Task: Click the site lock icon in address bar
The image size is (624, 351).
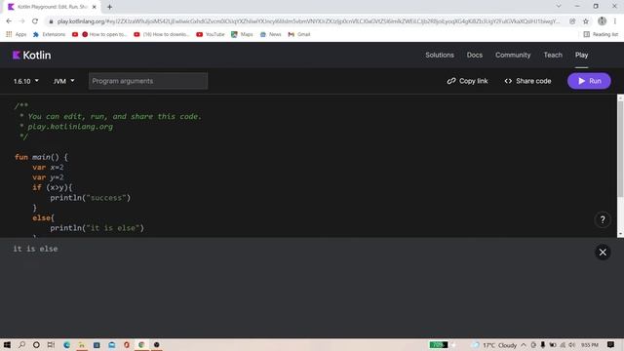Action: click(51, 21)
